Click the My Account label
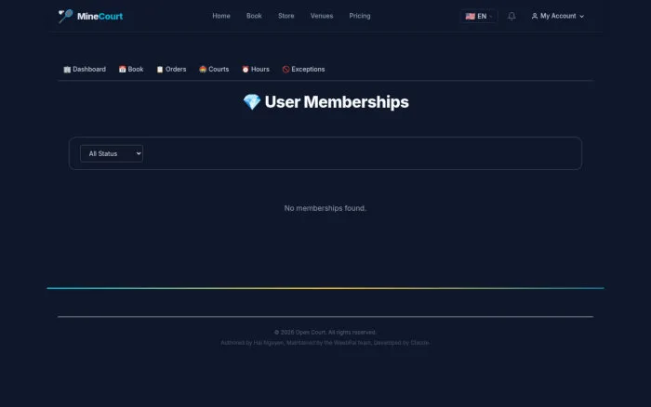651x407 pixels. tap(558, 16)
